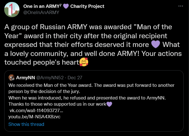Open the ArmyNN display name in the quoted tweet
The width and height of the screenshot is (189, 136).
[x=26, y=78]
